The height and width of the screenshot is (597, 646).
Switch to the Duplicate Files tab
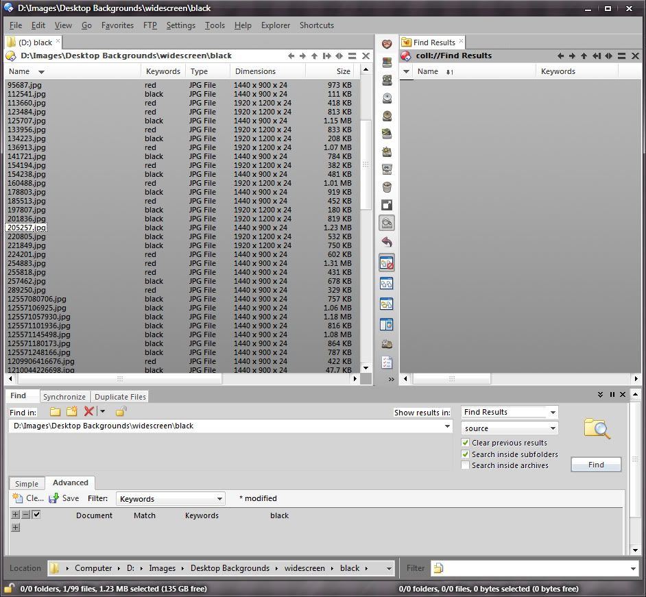120,396
